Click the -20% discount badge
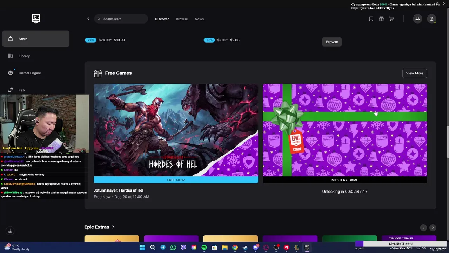Viewport: 449px width, 253px height. 91,40
